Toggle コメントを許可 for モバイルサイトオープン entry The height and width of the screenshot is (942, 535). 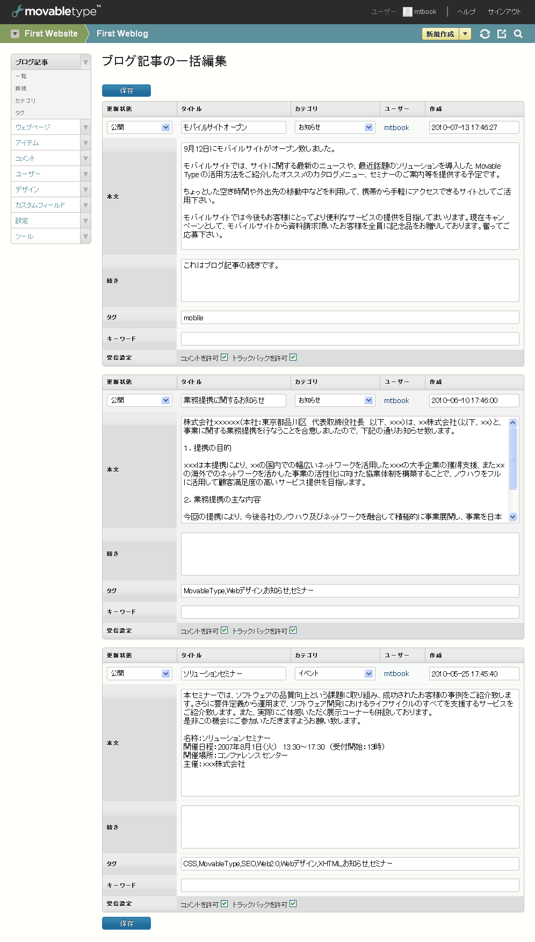tap(225, 357)
